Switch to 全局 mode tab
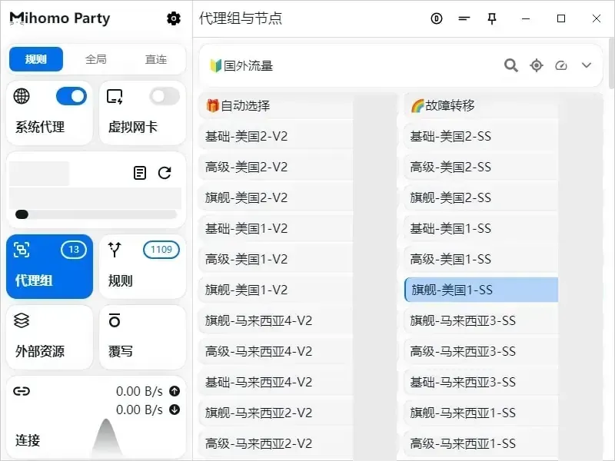The height and width of the screenshot is (461, 615). (95, 59)
